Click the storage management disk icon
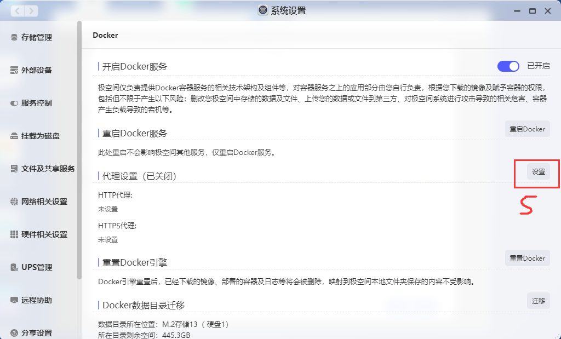This screenshot has width=561, height=339. (x=14, y=37)
